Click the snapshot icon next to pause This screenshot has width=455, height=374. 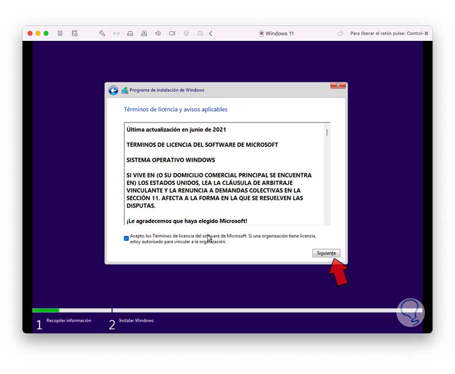tap(74, 33)
